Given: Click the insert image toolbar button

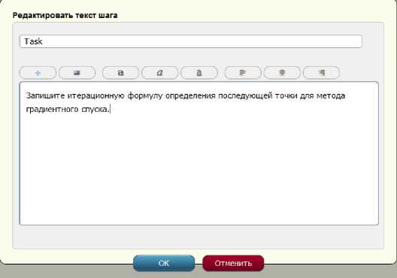Looking at the screenshot, I should pyautogui.click(x=77, y=73).
